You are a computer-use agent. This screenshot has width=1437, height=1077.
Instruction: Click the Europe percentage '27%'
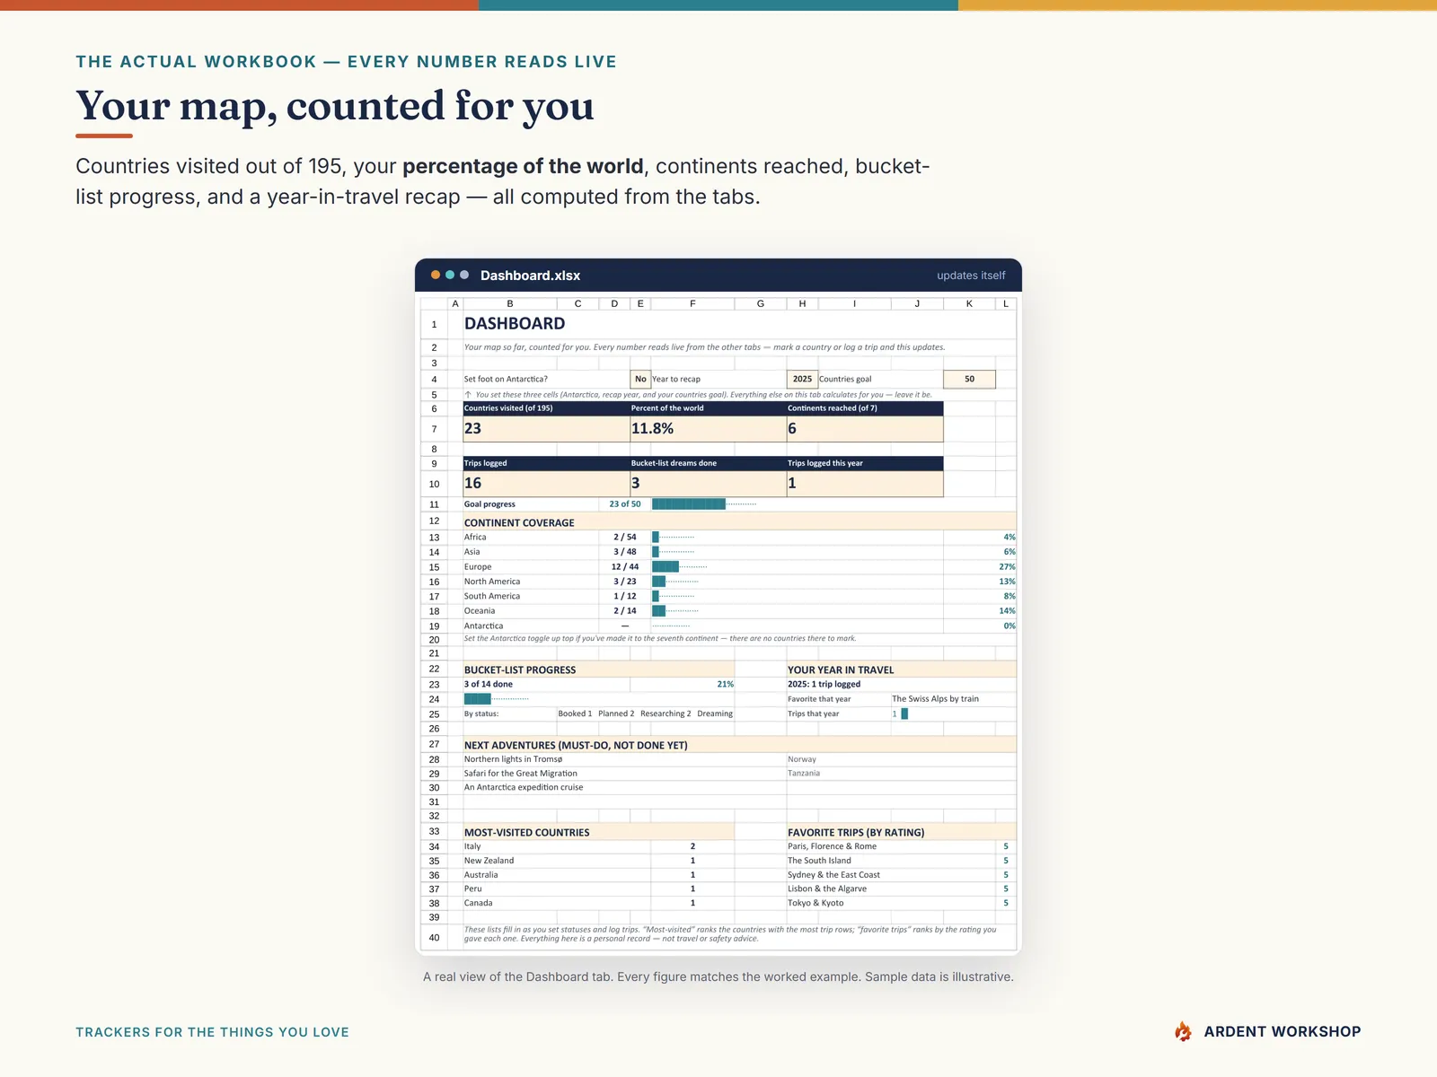1007,567
